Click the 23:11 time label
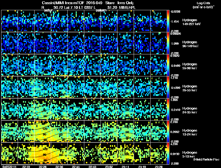Viewport: 221px width, 168px height. pos(125,167)
